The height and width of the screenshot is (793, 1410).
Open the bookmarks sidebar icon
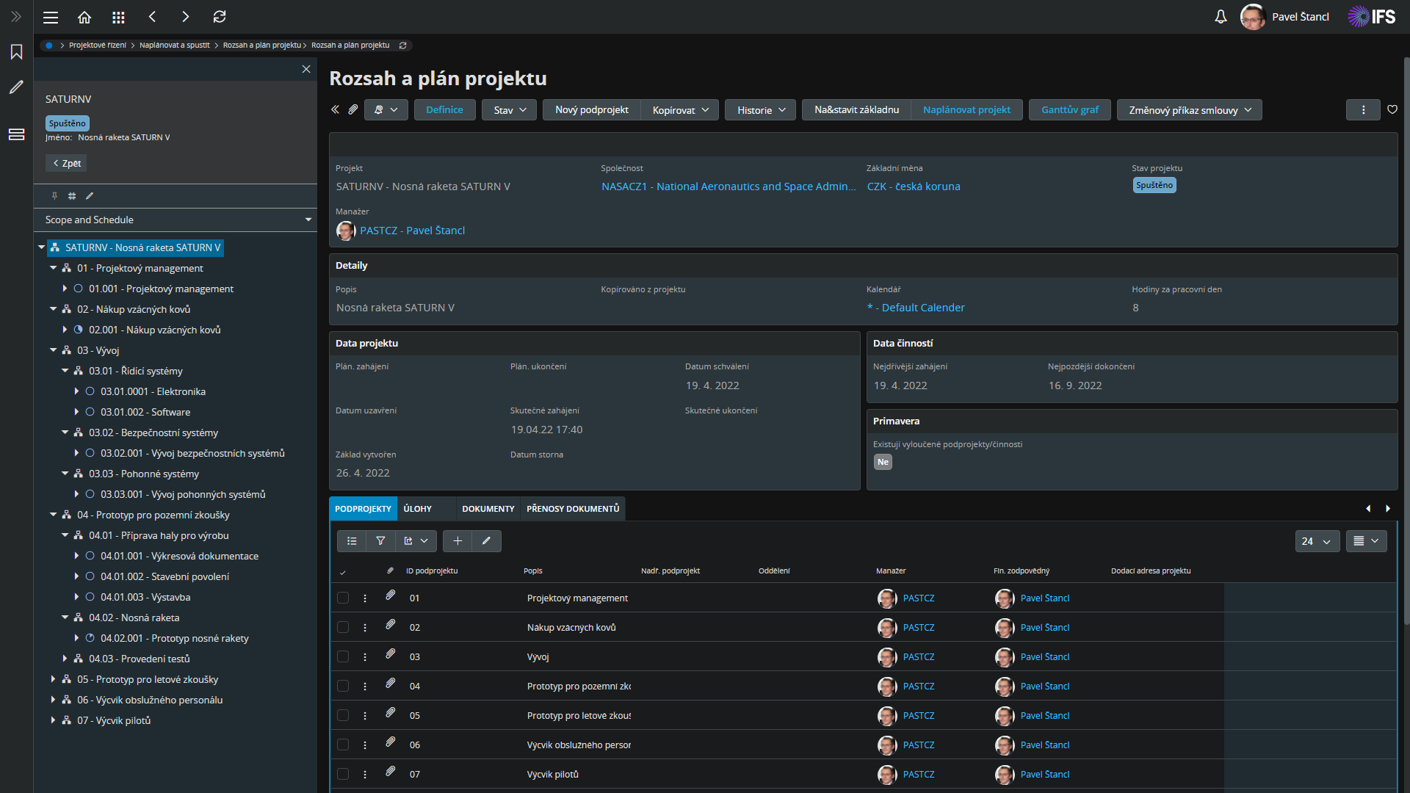(x=16, y=52)
